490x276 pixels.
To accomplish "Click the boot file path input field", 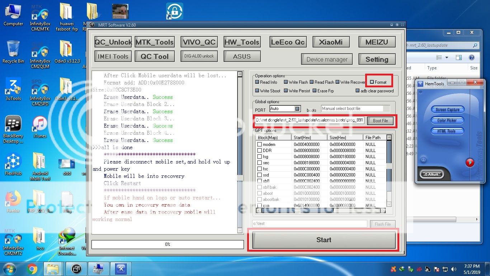I will (x=309, y=120).
